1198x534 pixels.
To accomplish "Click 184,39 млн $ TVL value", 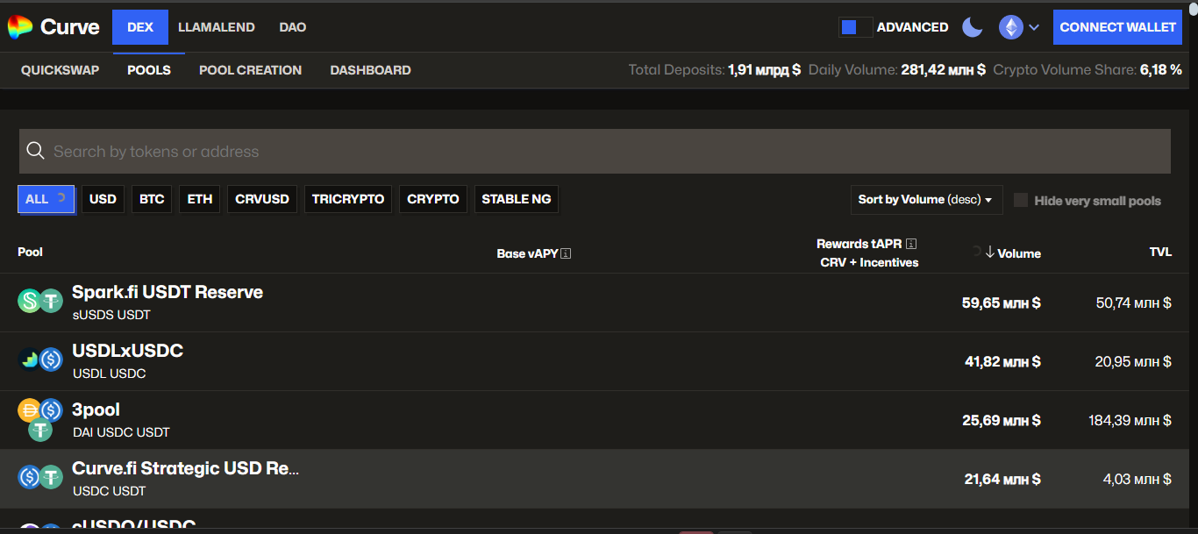I will click(x=1130, y=420).
